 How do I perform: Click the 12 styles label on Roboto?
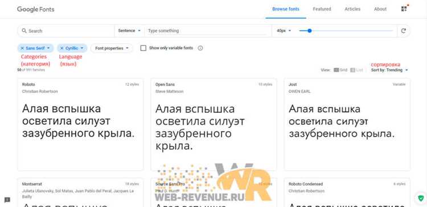[132, 85]
